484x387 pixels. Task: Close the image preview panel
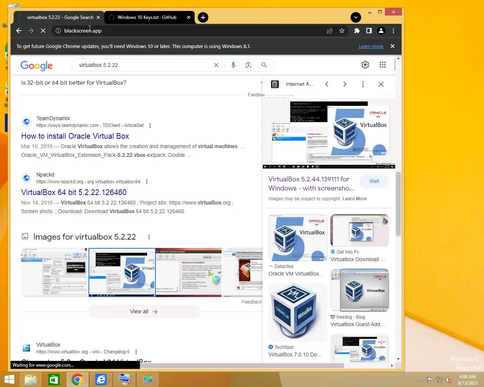[381, 84]
